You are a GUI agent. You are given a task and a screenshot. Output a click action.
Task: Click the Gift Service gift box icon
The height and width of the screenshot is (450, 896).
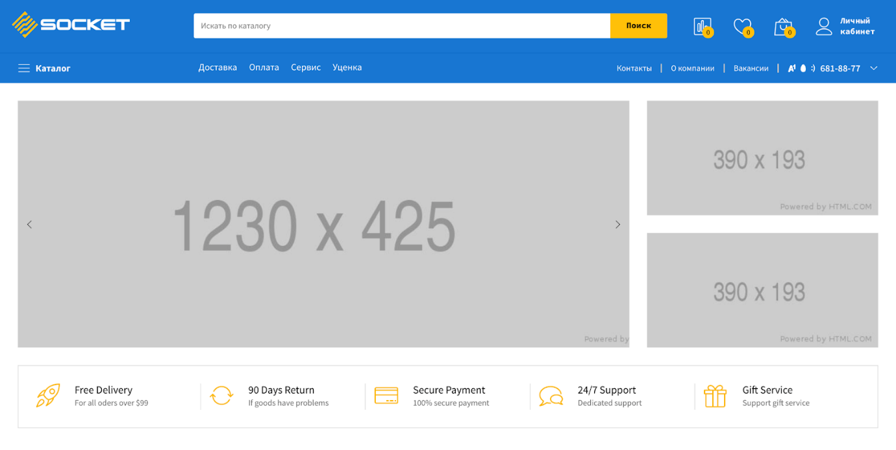715,395
